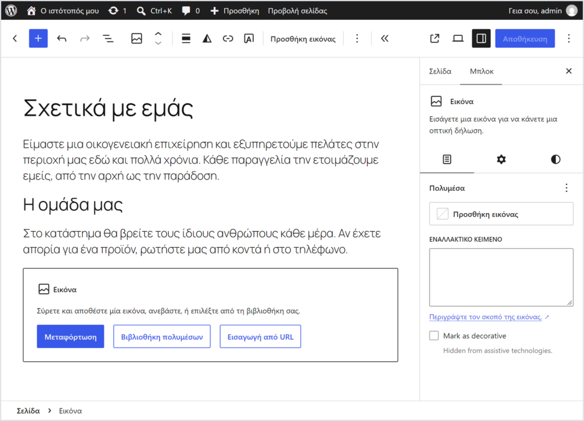Image resolution: width=584 pixels, height=421 pixels.
Task: Collapse the block toolbar with double chevron
Action: pyautogui.click(x=385, y=38)
